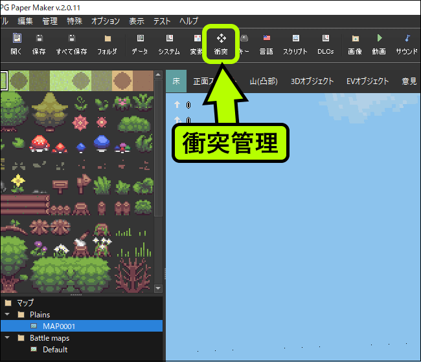Select the Default battle map
Image resolution: width=421 pixels, height=362 pixels.
coord(55,350)
